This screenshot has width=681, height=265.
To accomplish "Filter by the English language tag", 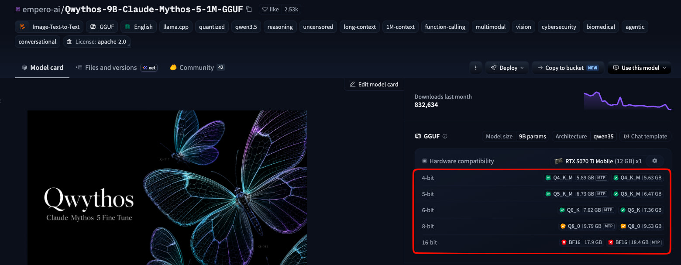I will pyautogui.click(x=138, y=27).
